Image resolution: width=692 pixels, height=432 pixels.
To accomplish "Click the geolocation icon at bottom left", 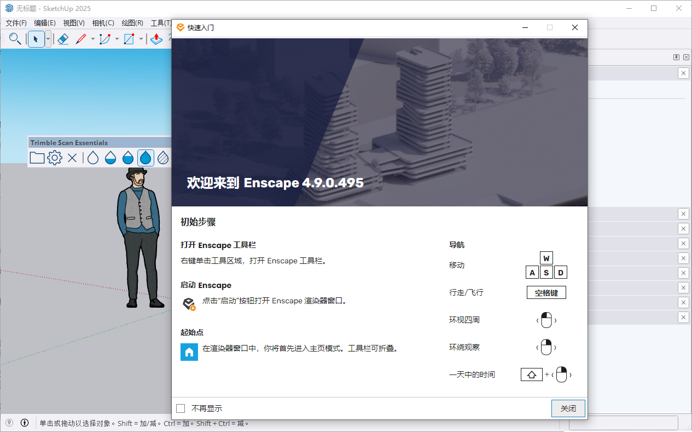I will pos(8,422).
